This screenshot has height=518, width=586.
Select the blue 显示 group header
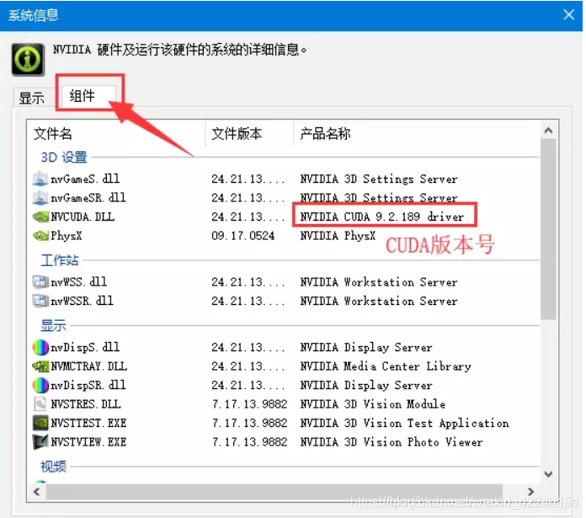click(53, 325)
